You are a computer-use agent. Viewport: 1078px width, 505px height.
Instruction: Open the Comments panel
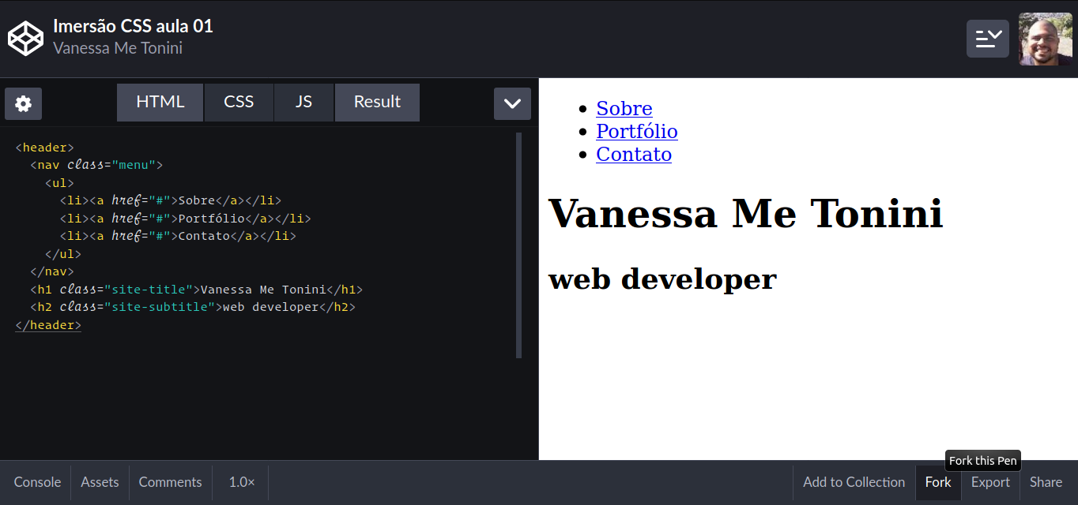[x=170, y=482]
